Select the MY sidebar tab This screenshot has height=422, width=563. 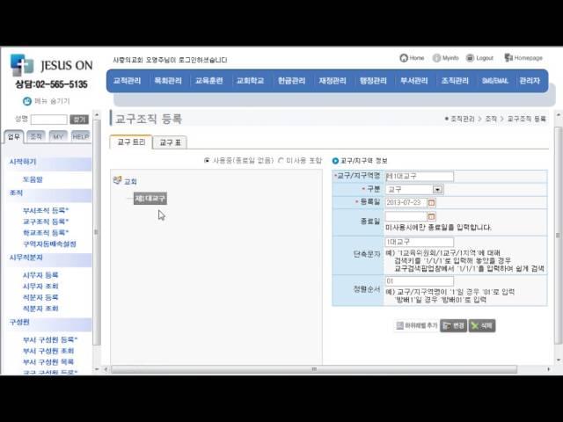pos(58,136)
